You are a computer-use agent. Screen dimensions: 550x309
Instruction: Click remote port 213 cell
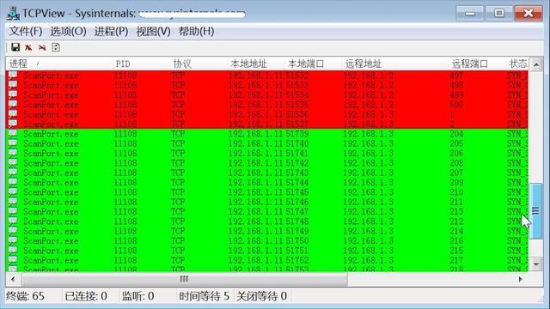coord(456,212)
